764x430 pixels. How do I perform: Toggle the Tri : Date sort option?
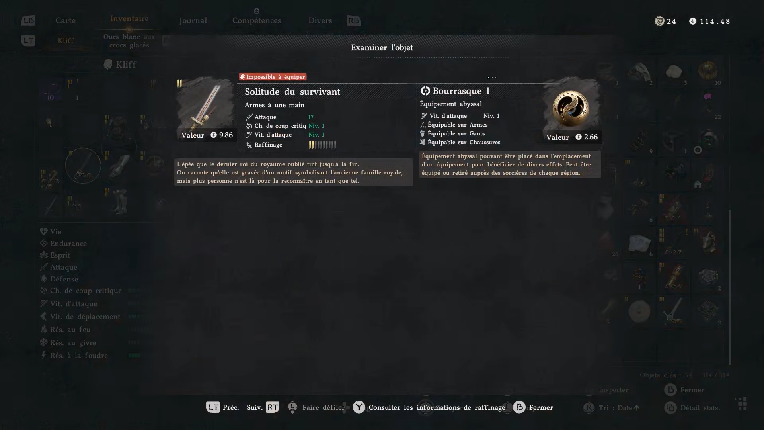[x=620, y=407]
